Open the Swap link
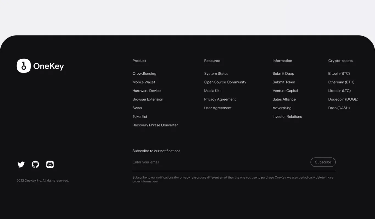The height and width of the screenshot is (219, 375). [x=137, y=108]
